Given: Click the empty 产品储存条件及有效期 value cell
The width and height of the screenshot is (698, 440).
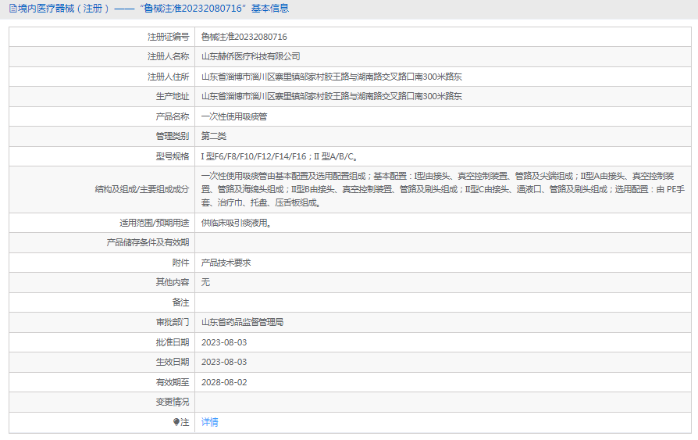Looking at the screenshot, I should (x=442, y=242).
